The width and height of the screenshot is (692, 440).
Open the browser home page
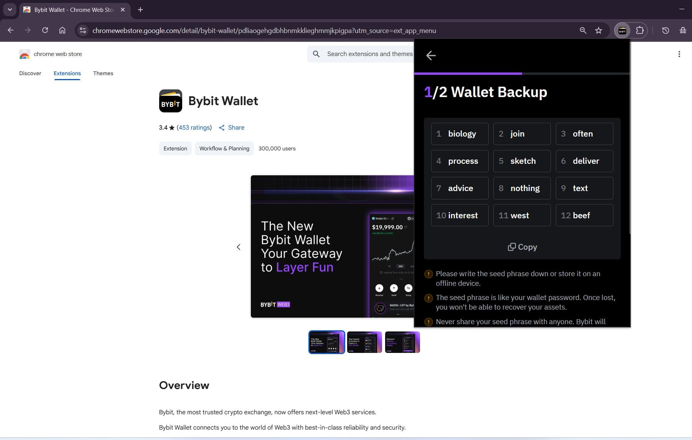(x=62, y=31)
